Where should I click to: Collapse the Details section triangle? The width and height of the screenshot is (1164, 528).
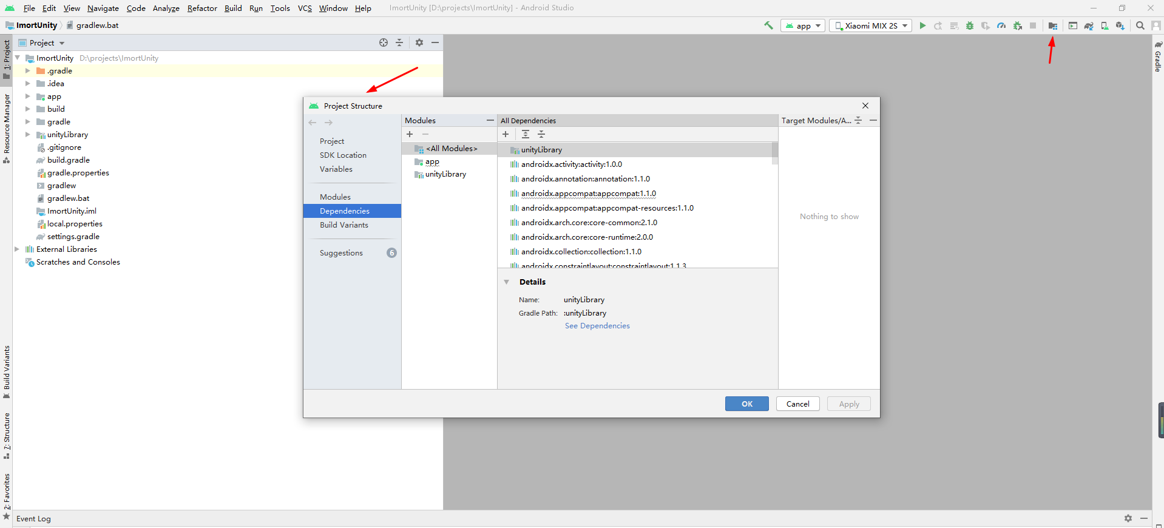coord(506,282)
